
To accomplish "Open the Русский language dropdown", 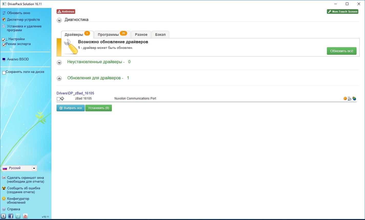I will (34, 168).
